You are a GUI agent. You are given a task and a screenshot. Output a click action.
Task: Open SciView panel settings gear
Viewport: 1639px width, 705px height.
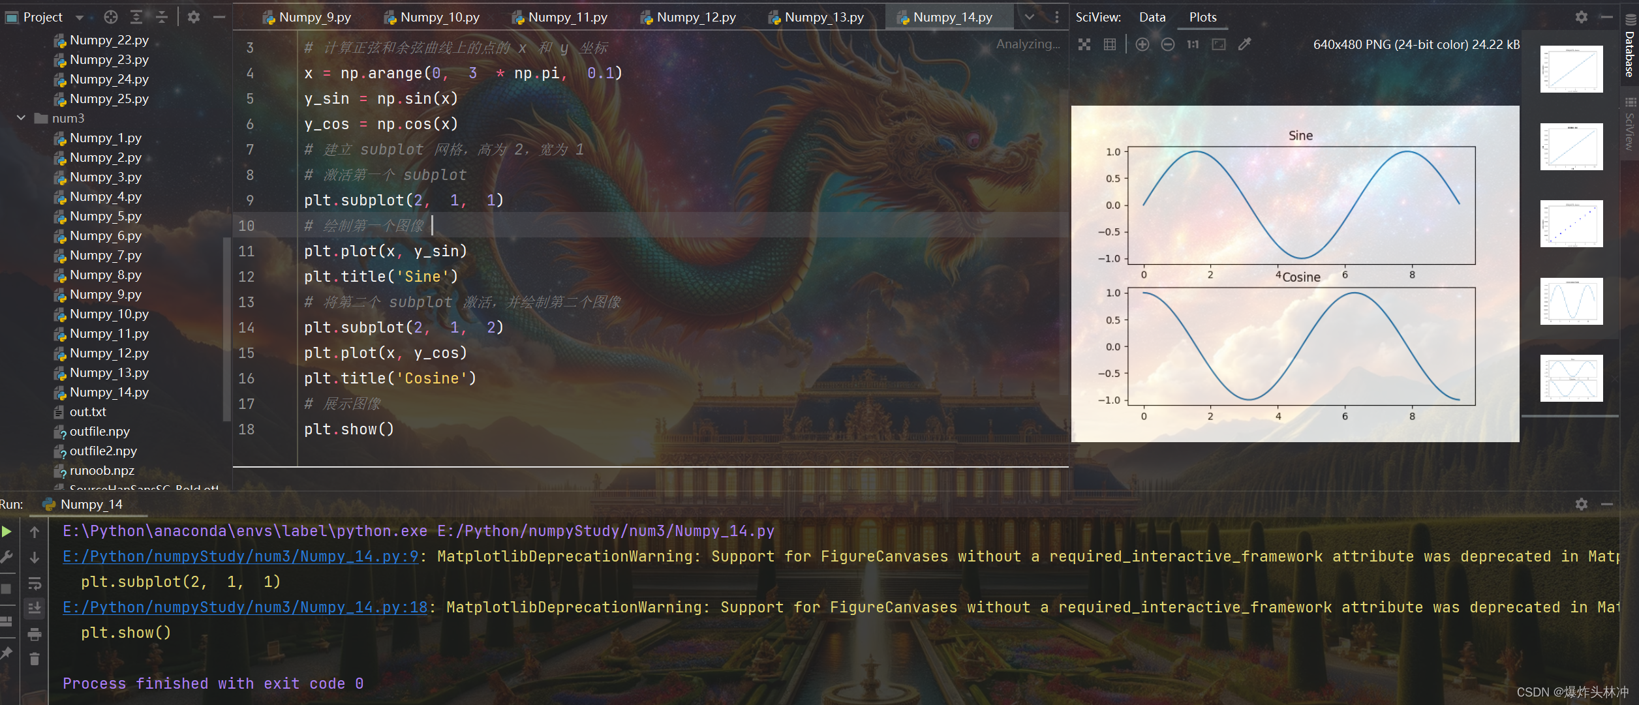pyautogui.click(x=1582, y=17)
